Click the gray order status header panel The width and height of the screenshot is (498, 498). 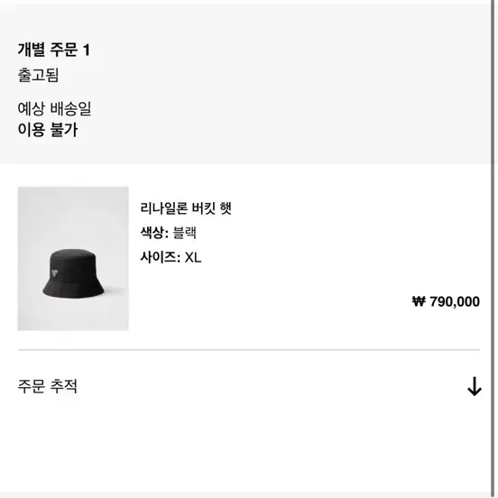(x=245, y=84)
